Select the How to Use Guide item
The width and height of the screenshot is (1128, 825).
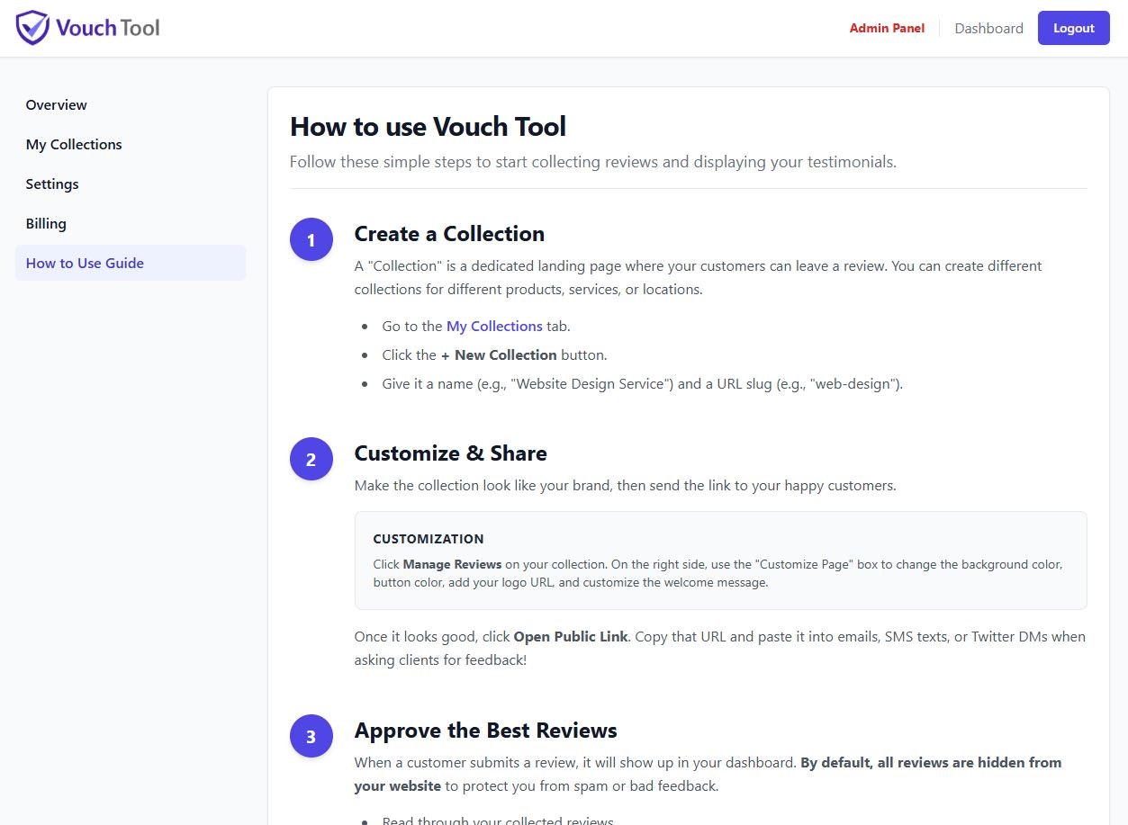point(85,263)
